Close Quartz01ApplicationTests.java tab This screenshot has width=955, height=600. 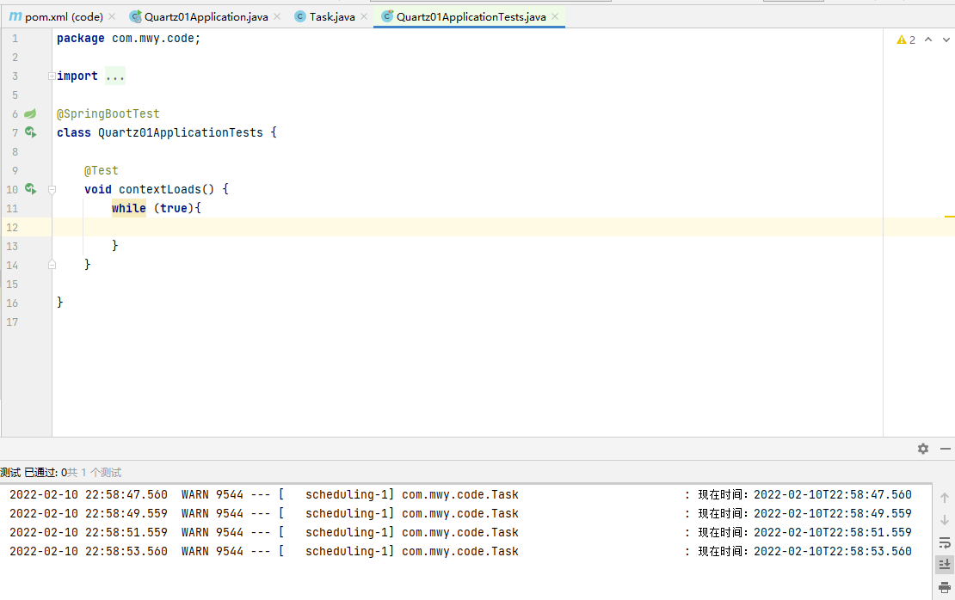click(555, 17)
